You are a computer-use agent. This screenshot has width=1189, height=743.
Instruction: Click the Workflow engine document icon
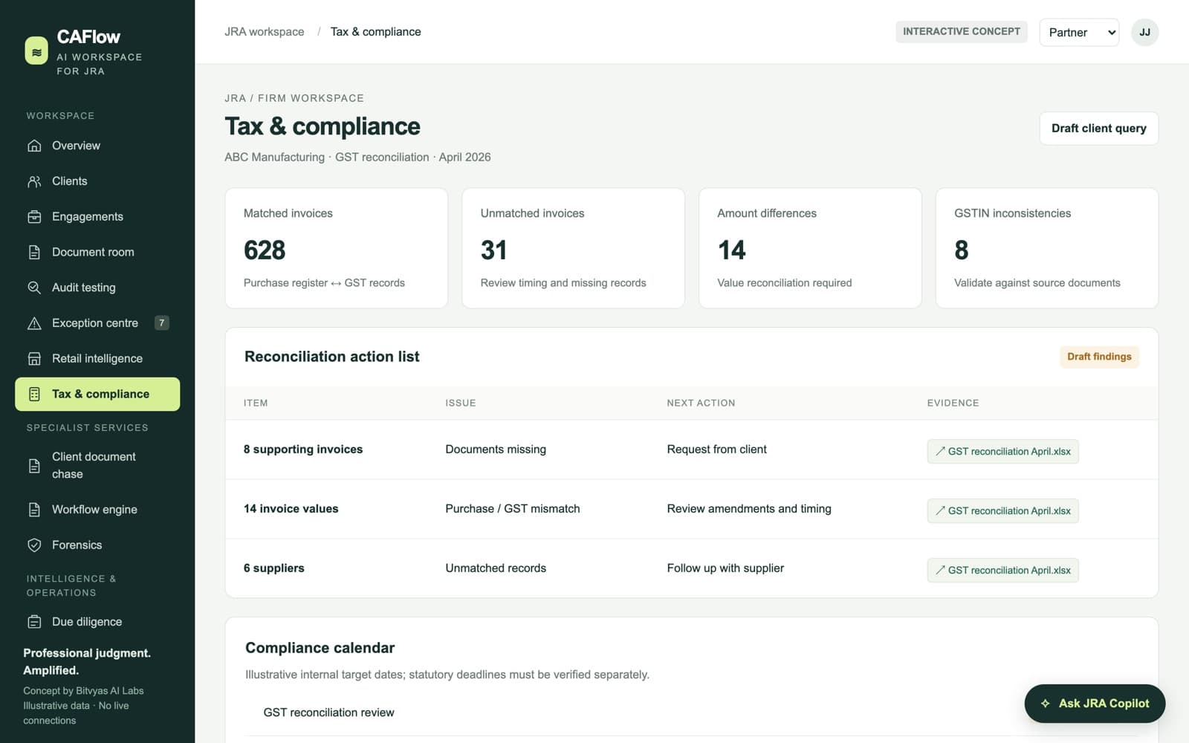pyautogui.click(x=34, y=510)
